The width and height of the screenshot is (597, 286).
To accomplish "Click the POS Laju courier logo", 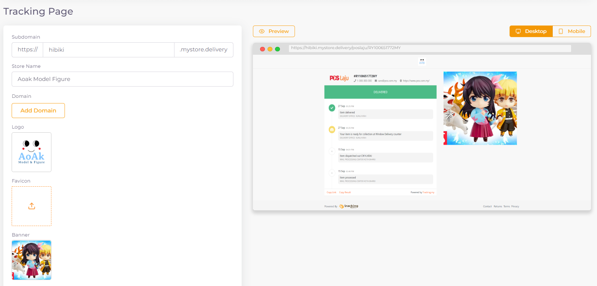I will coord(339,78).
